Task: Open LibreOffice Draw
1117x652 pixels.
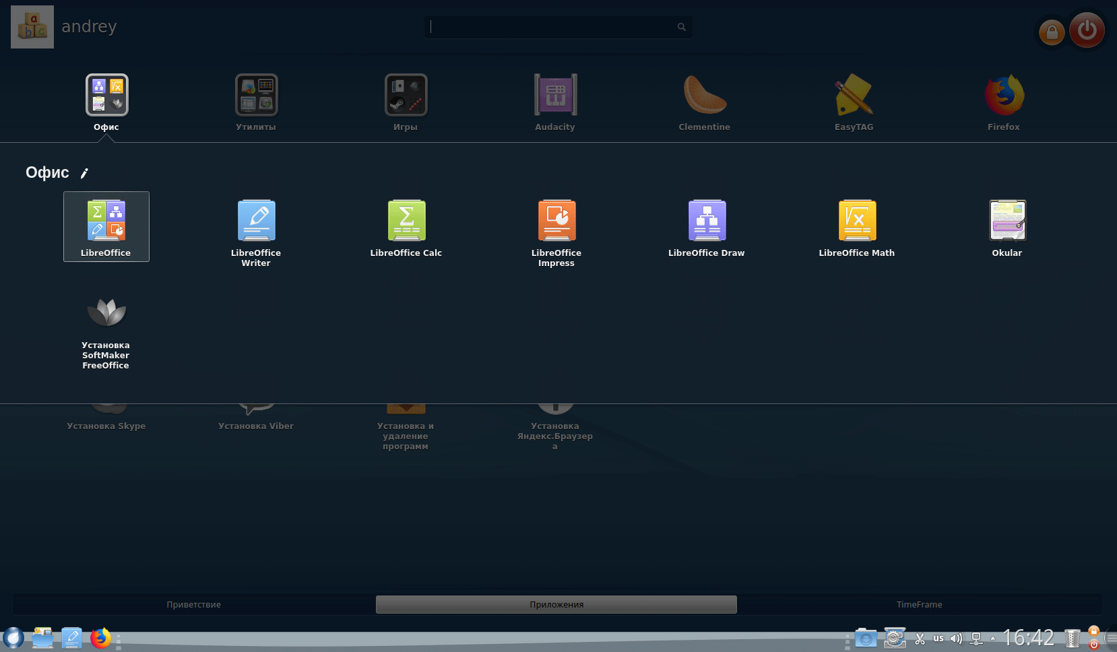Action: tap(707, 221)
